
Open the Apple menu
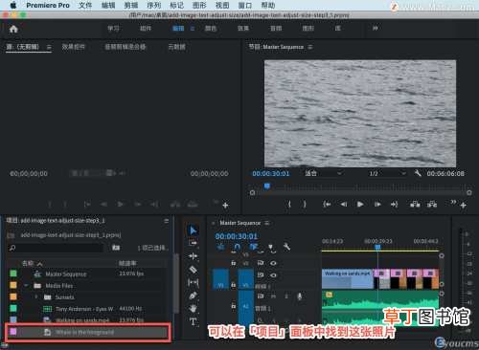coord(13,6)
